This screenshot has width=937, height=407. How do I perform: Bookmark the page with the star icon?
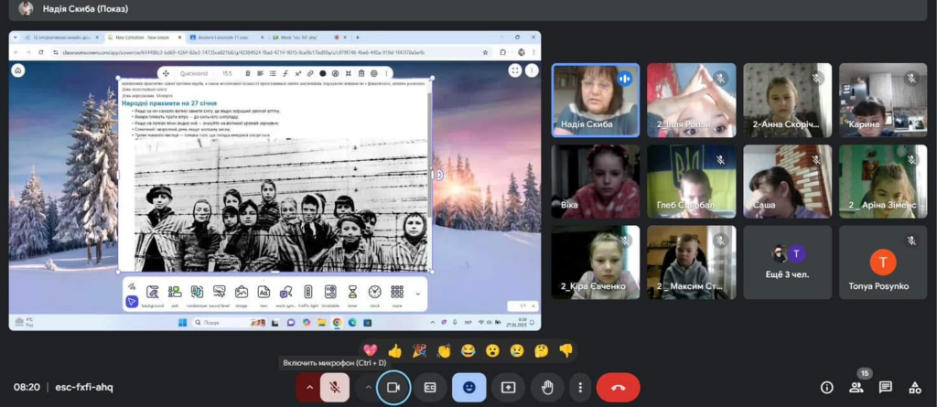coord(485,52)
